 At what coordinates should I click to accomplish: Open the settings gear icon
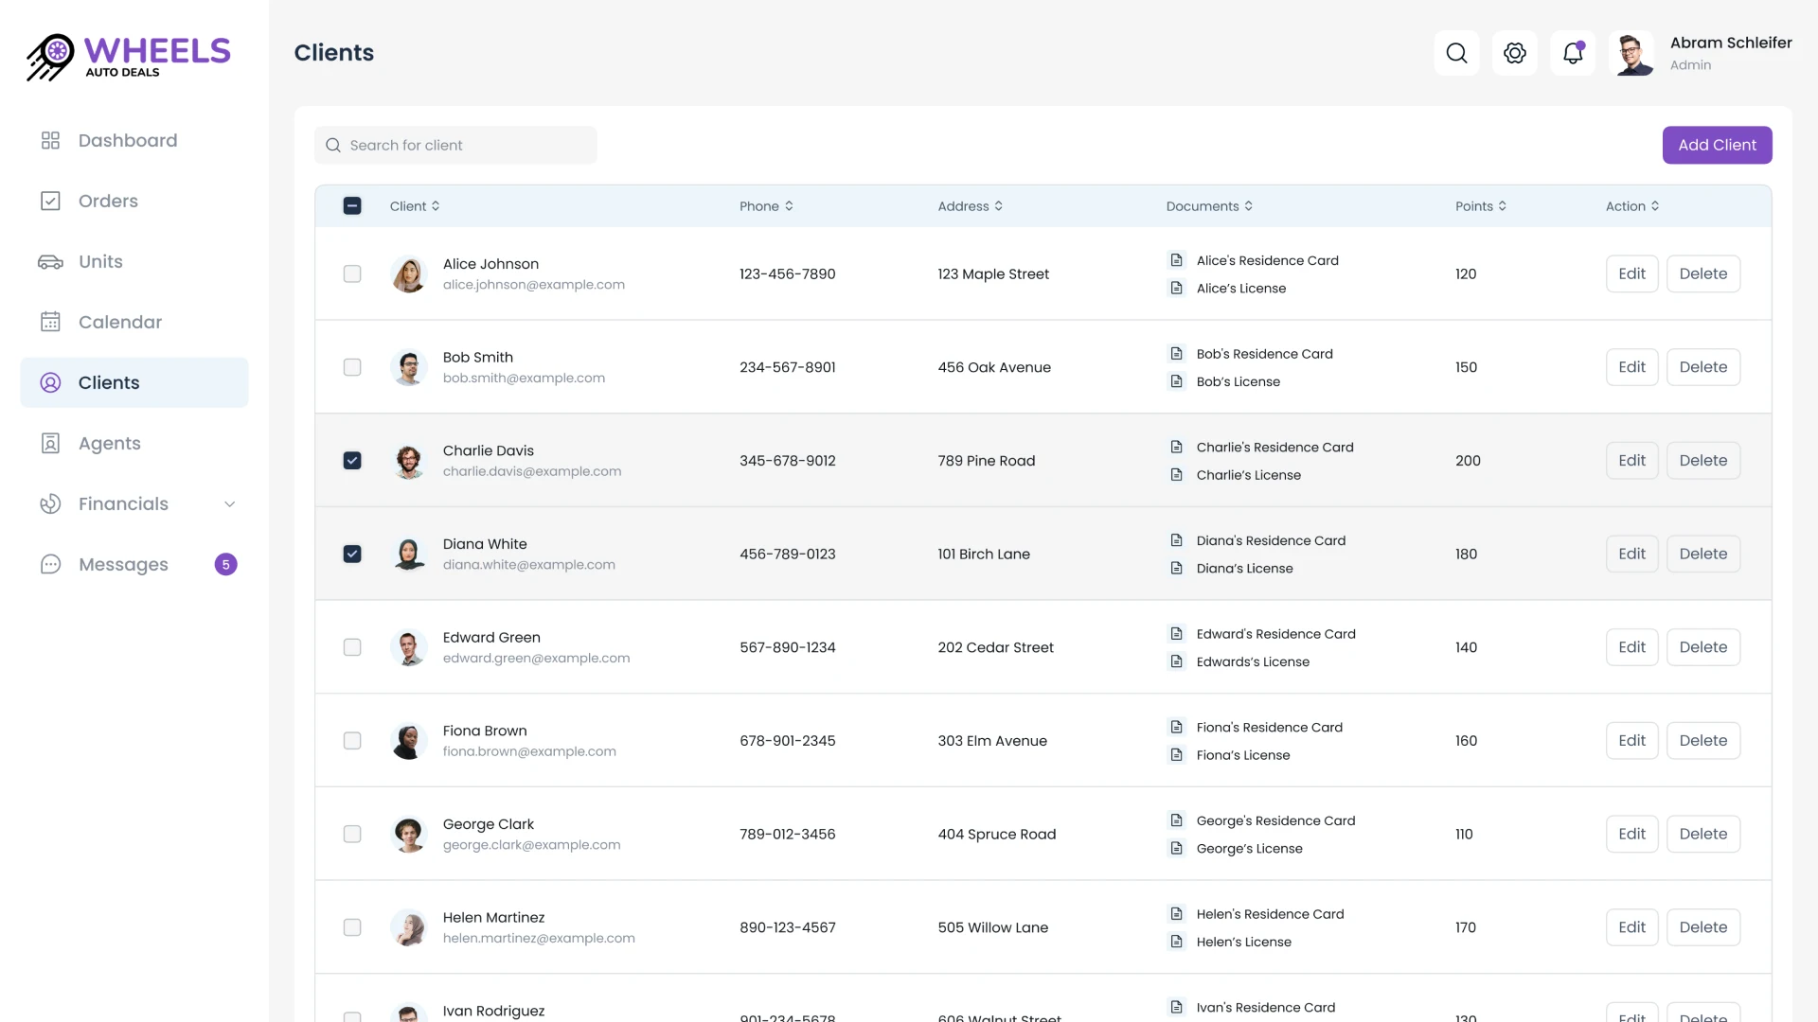coord(1514,53)
